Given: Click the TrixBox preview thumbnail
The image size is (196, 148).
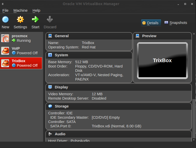Looking at the screenshot, I should pyautogui.click(x=162, y=61).
